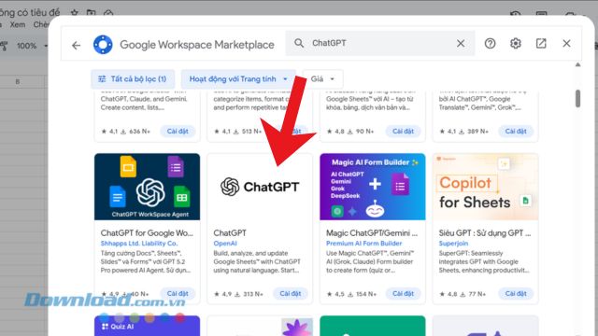Open Marketplace settings gear

pyautogui.click(x=516, y=44)
